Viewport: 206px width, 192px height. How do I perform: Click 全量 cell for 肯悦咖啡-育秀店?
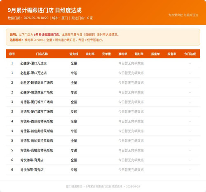pyautogui.click(x=74, y=160)
